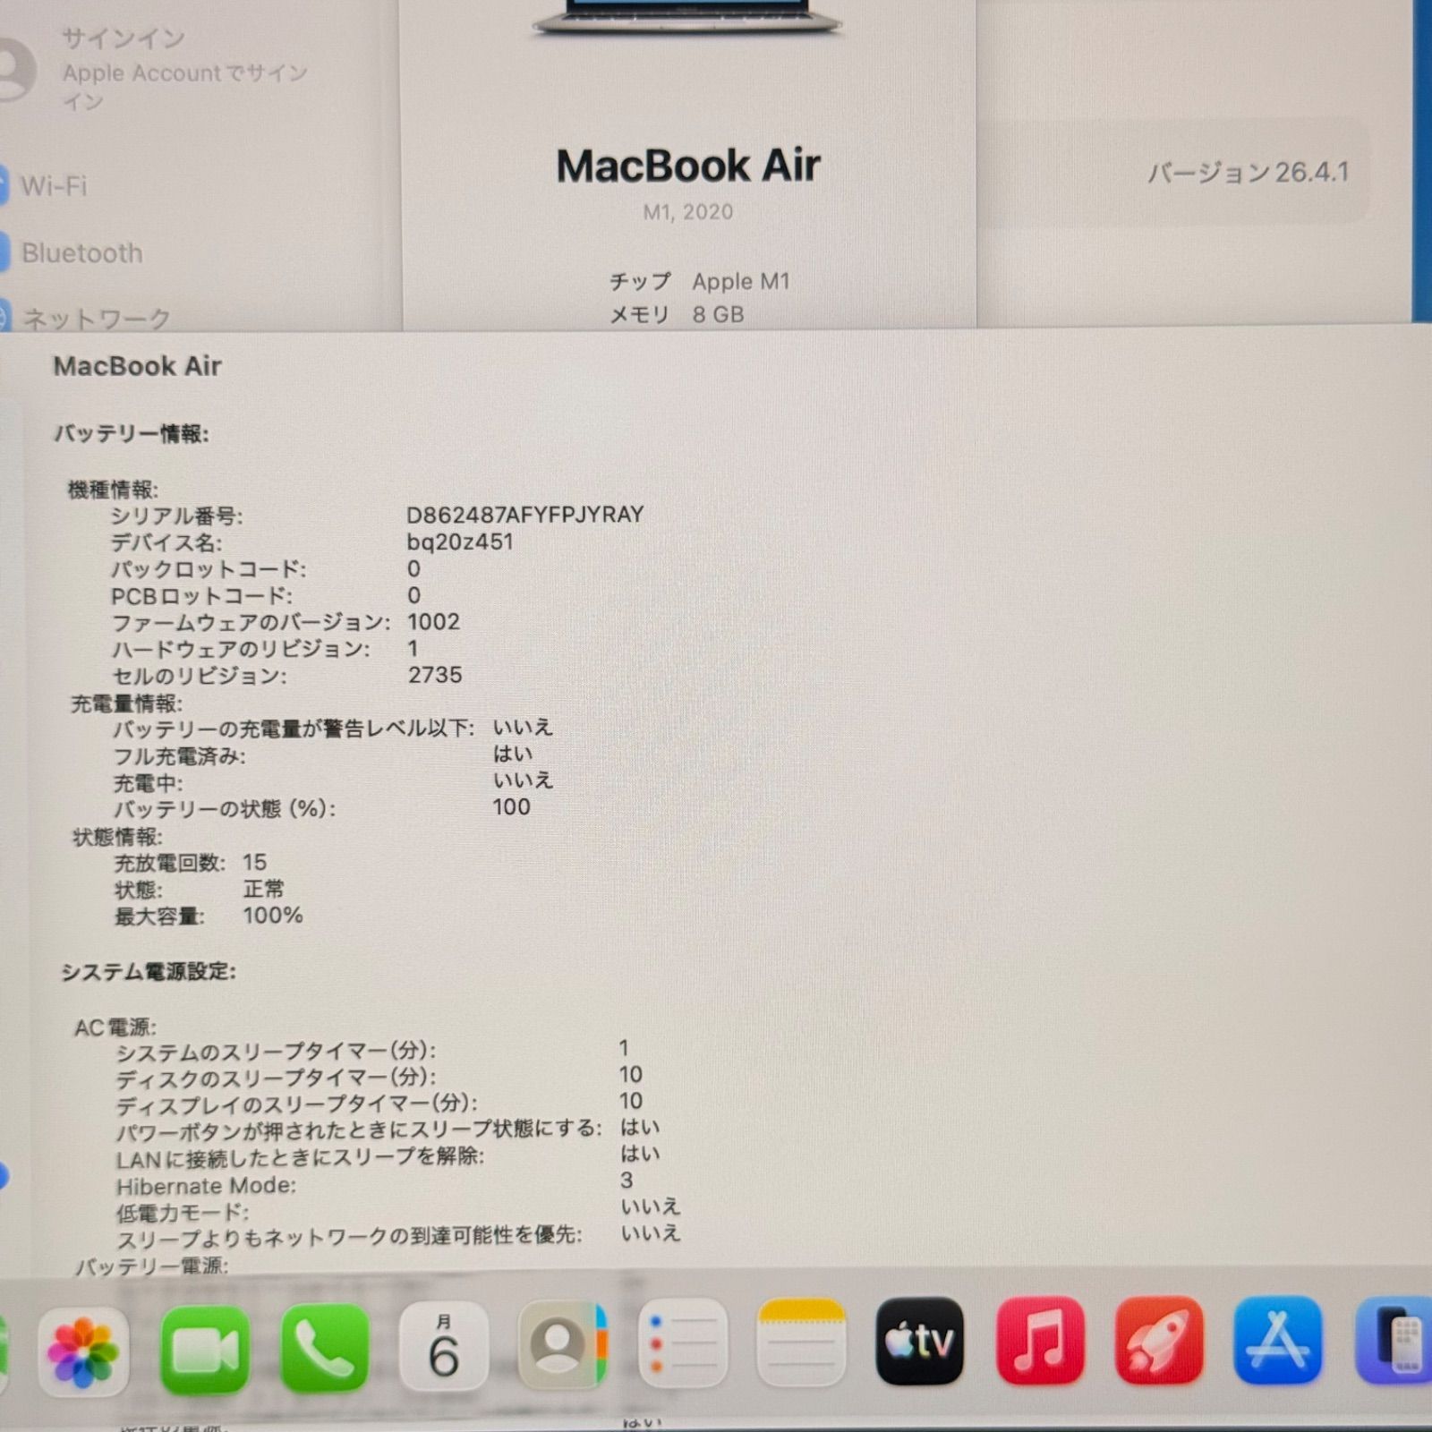Launch FaceTime from the Dock
The image size is (1432, 1432).
click(x=205, y=1350)
